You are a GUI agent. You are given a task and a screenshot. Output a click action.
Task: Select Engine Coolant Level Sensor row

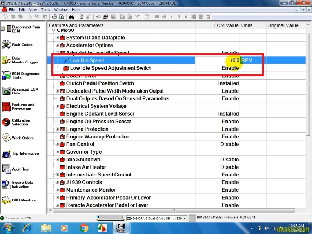(176, 114)
